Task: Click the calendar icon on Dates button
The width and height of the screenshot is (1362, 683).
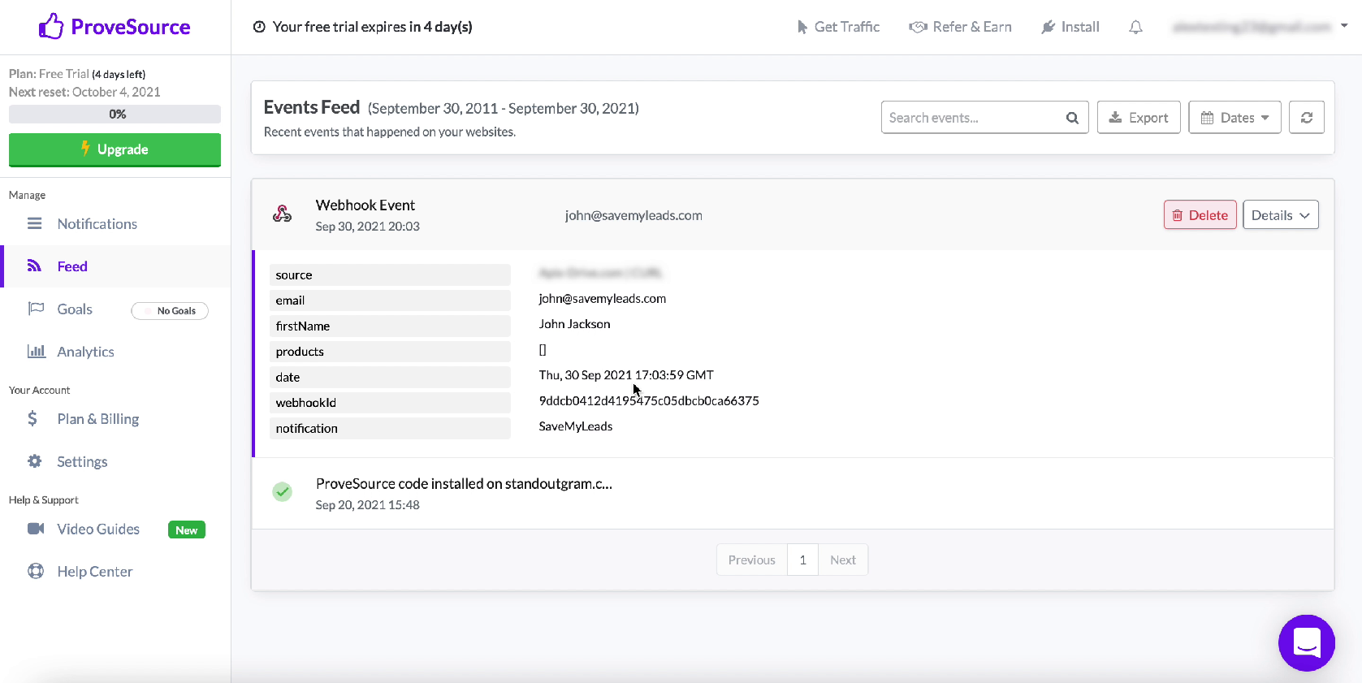Action: point(1207,118)
